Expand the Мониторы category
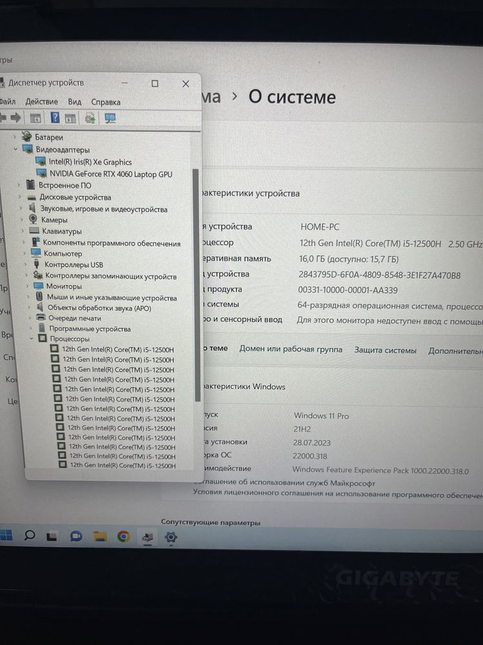 27,286
